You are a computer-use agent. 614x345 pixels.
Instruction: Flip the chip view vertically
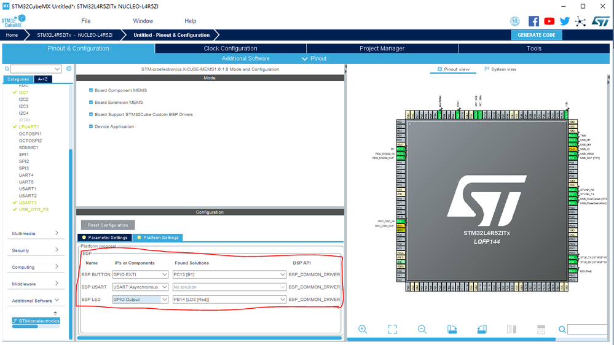[541, 330]
